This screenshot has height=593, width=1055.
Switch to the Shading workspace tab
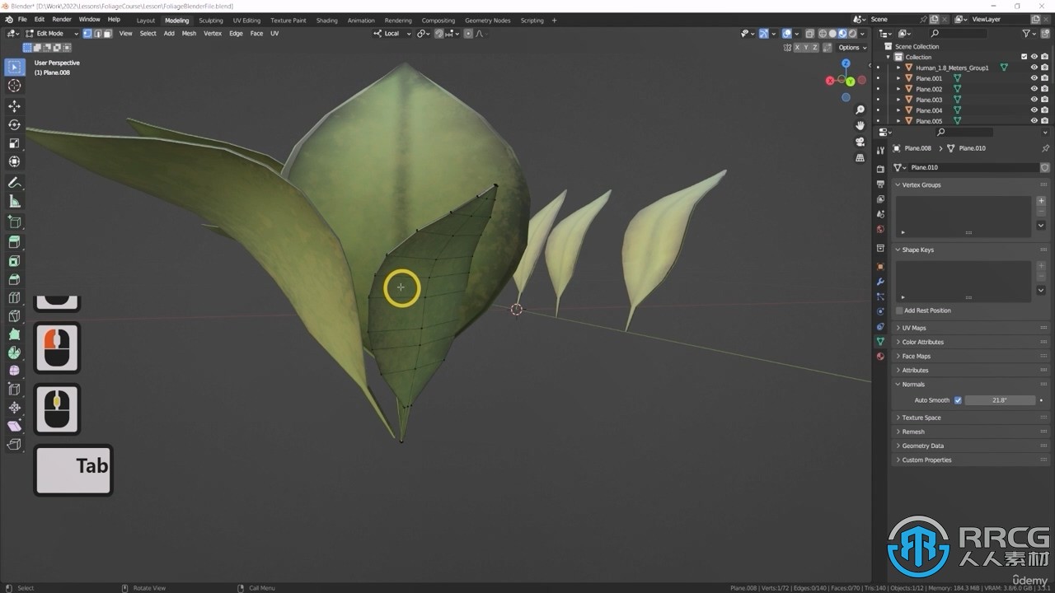pyautogui.click(x=327, y=20)
